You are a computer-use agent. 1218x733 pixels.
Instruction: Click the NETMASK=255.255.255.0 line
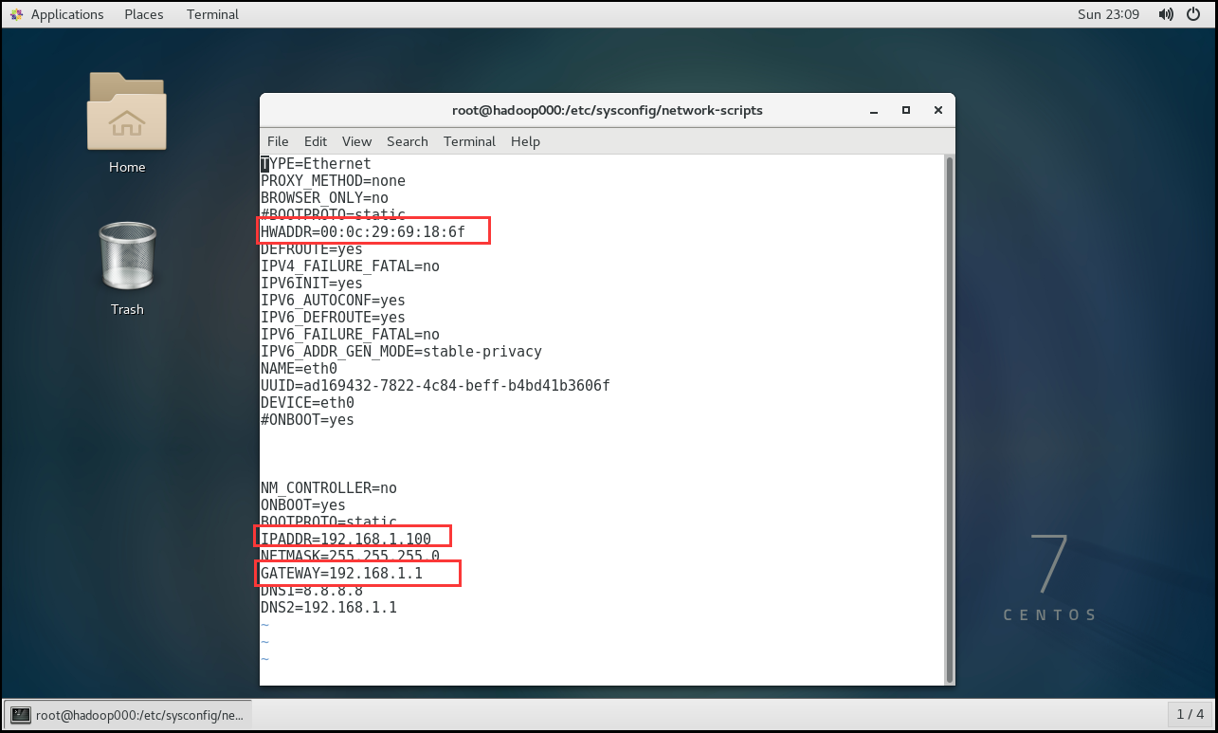[x=350, y=557]
